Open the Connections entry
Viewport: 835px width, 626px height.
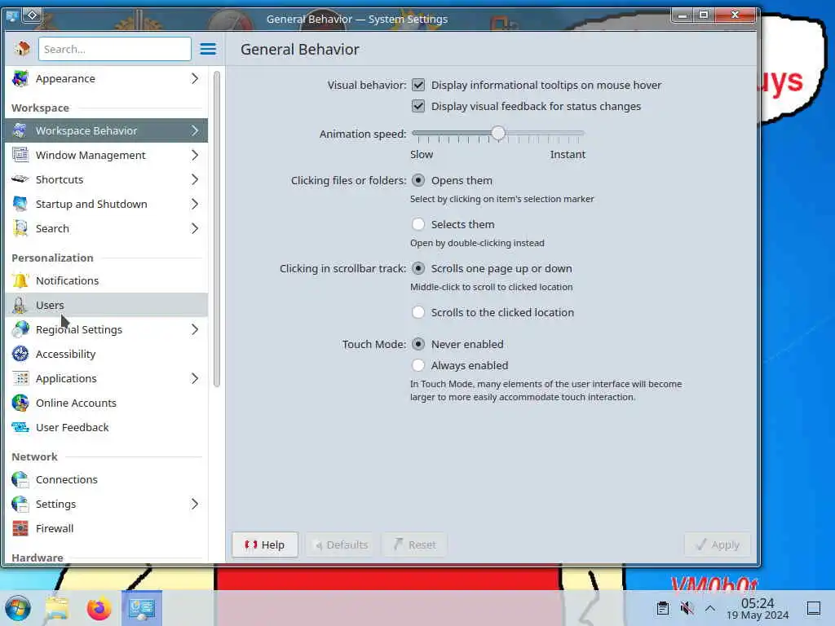(x=107, y=479)
